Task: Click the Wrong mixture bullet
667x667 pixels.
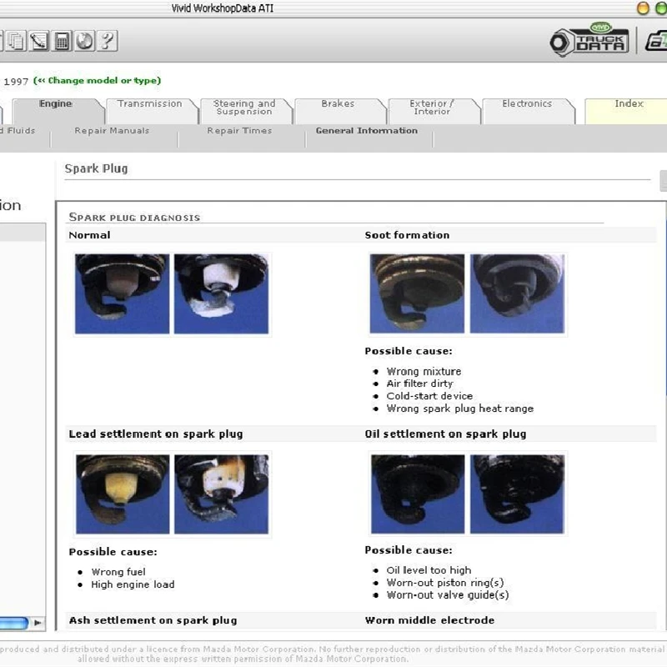Action: pyautogui.click(x=424, y=371)
